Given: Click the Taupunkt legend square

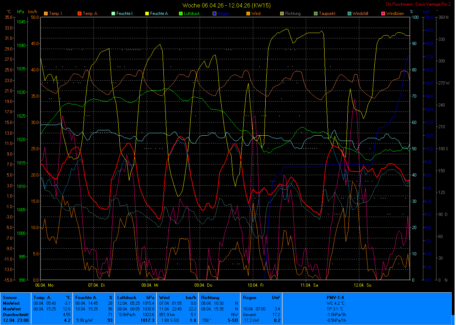Looking at the screenshot, I should coord(316,13).
